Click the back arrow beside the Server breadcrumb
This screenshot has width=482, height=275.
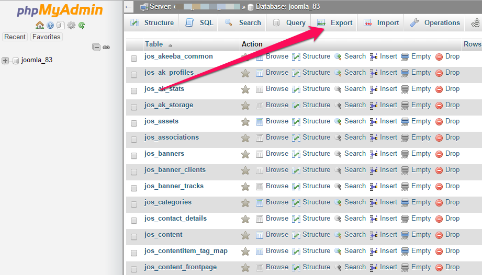(x=129, y=7)
